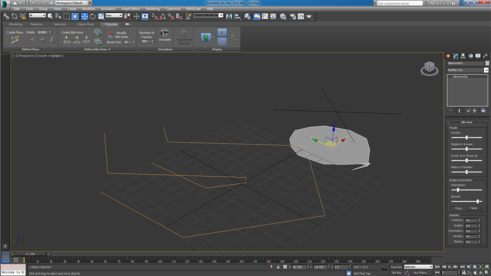Viewport: 491px width, 276px height.
Task: Activate the Select and Move tool
Action: (x=84, y=16)
